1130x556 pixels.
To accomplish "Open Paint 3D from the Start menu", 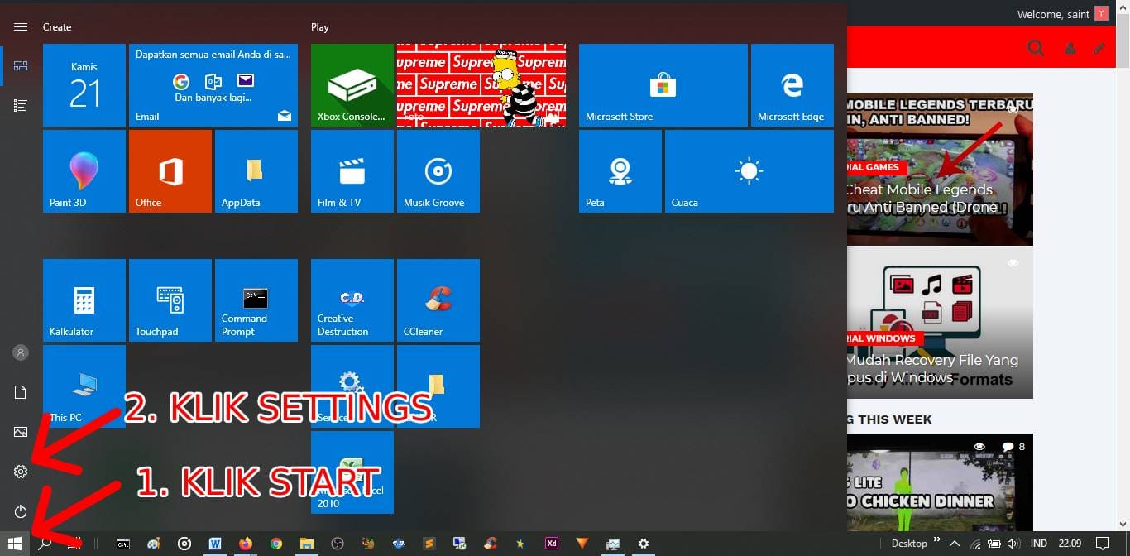I will pyautogui.click(x=84, y=170).
